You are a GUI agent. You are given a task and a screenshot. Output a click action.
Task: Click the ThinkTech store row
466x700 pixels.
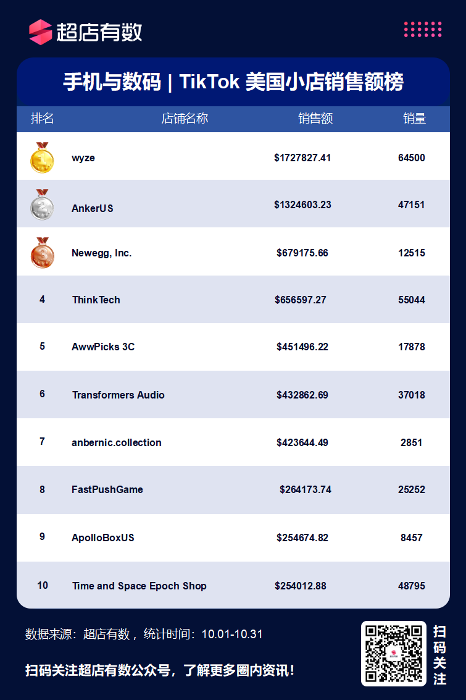233,300
